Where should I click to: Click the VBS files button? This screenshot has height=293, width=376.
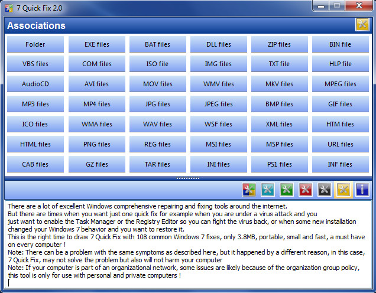[x=35, y=64]
